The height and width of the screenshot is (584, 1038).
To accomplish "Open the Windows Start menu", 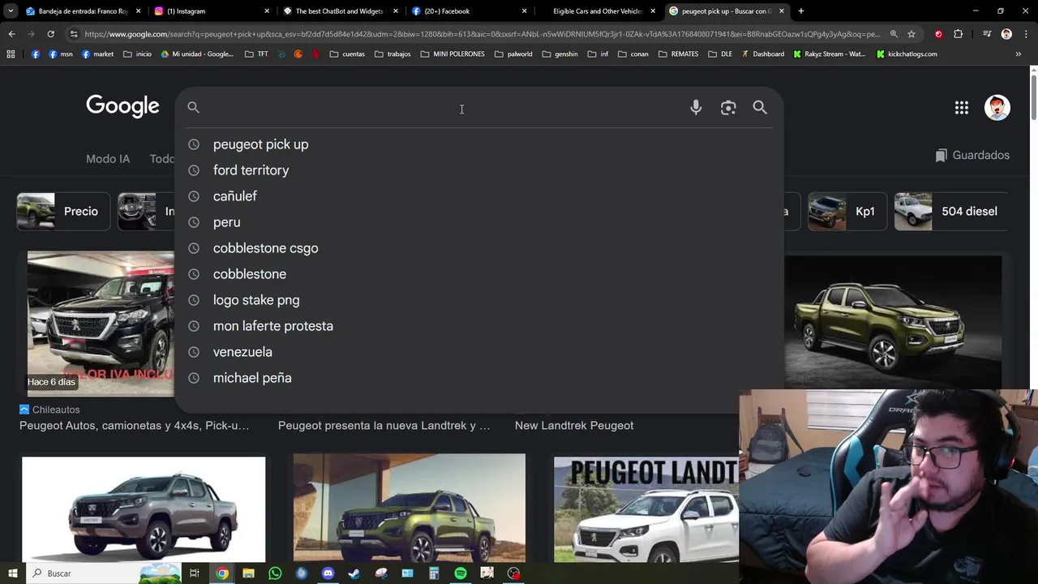I will point(12,573).
